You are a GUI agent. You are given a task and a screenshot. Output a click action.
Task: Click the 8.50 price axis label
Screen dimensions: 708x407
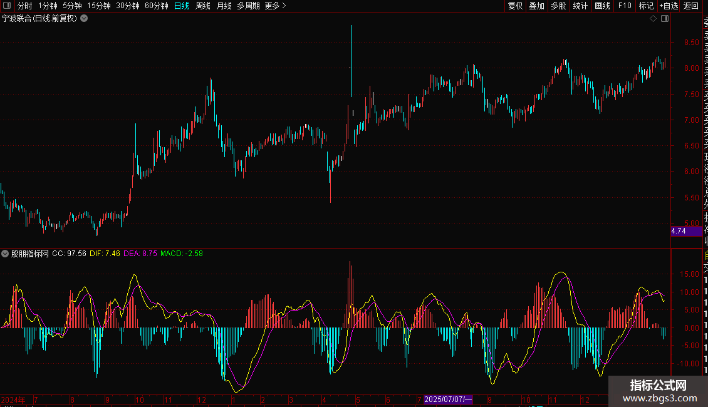pyautogui.click(x=691, y=43)
